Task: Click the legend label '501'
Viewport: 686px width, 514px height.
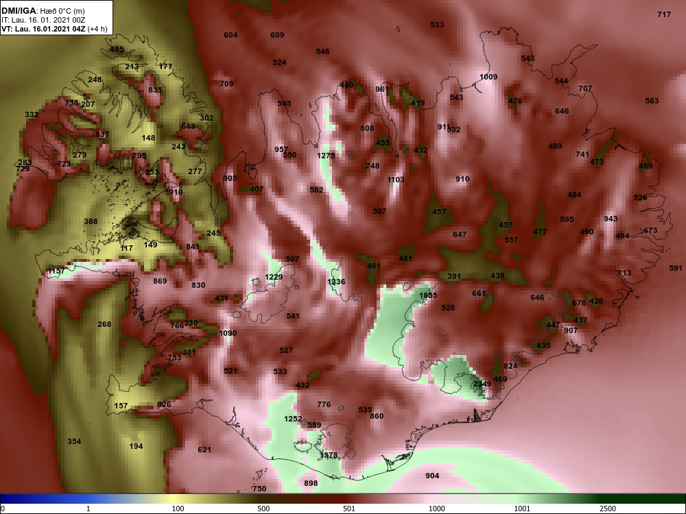Action: 349,509
